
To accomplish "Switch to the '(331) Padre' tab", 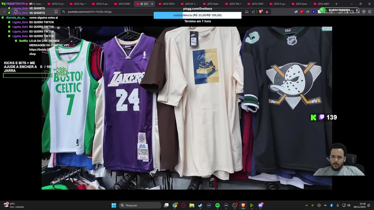I will [x=211, y=4].
